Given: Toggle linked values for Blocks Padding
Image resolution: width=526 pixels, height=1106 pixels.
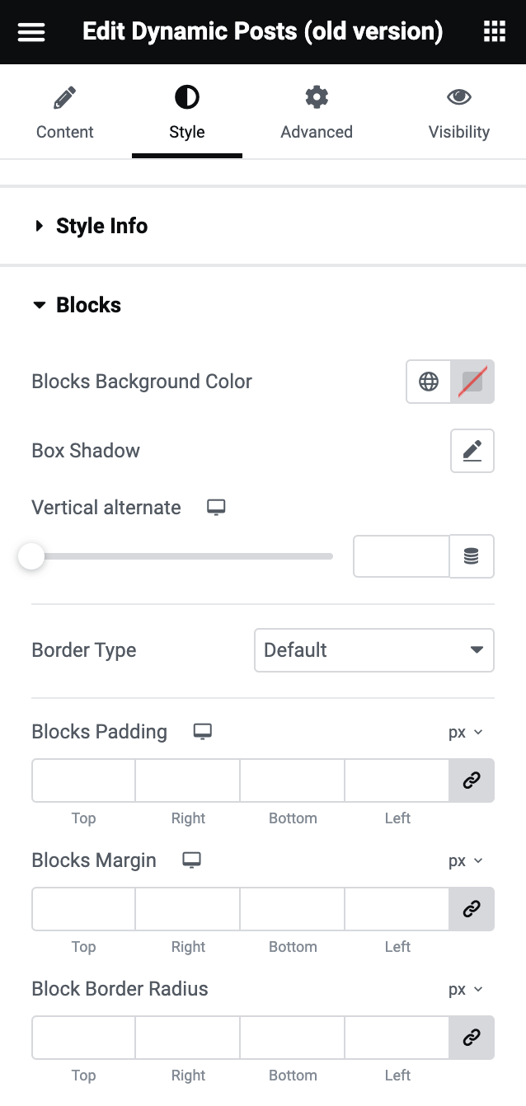Looking at the screenshot, I should tap(472, 780).
